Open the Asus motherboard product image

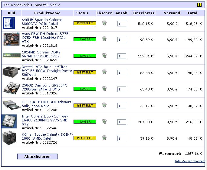pyautogui.click(x=11, y=39)
